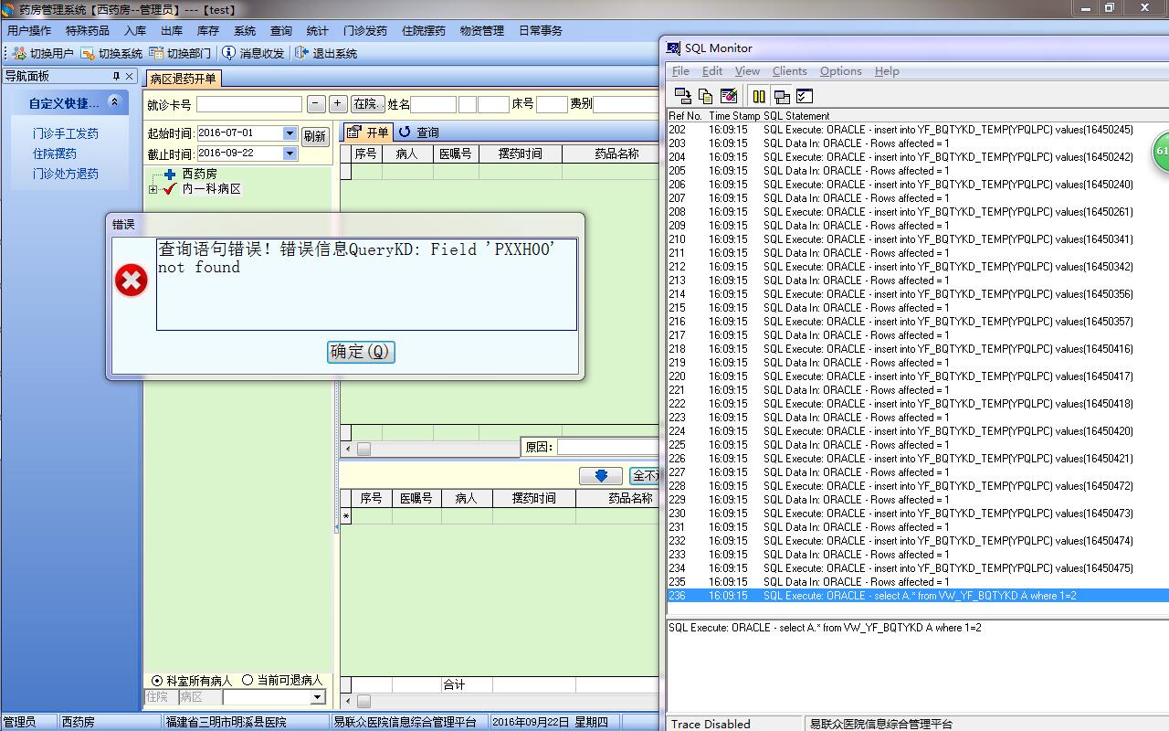Click the SQL Monitor title bar icon
The height and width of the screenshot is (731, 1169).
pos(674,48)
